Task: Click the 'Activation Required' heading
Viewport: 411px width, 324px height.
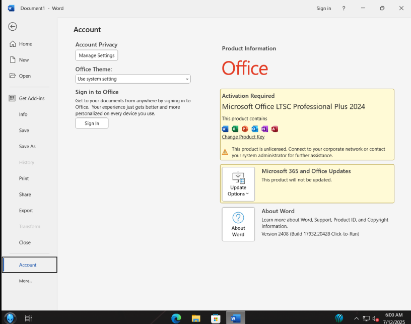Action: tap(248, 96)
